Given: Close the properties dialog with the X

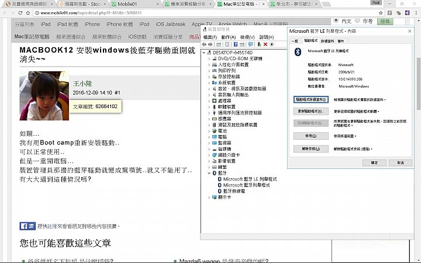Looking at the screenshot, I should point(409,31).
